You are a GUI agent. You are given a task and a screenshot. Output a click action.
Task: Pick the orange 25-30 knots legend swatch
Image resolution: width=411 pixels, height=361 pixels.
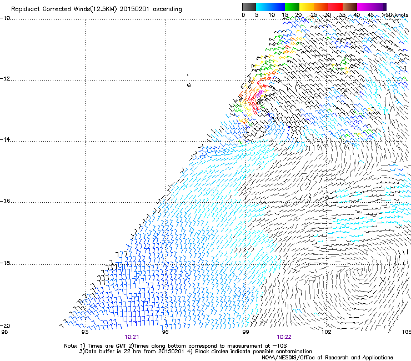coord(321,7)
